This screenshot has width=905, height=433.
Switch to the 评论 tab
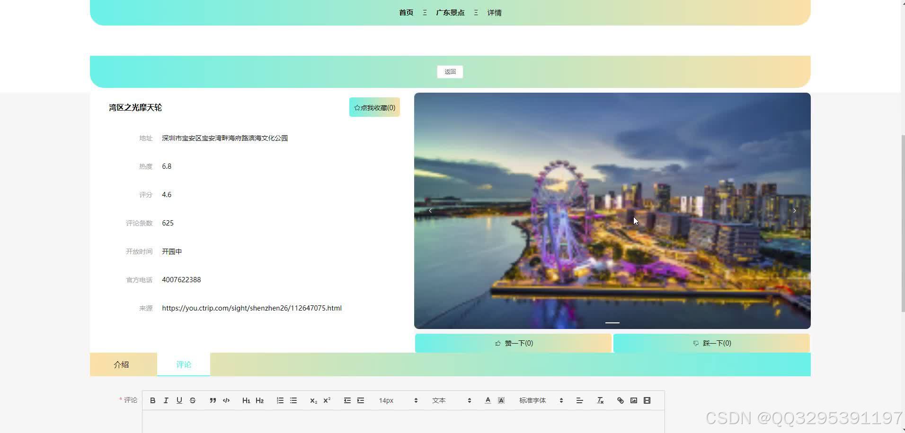[184, 364]
